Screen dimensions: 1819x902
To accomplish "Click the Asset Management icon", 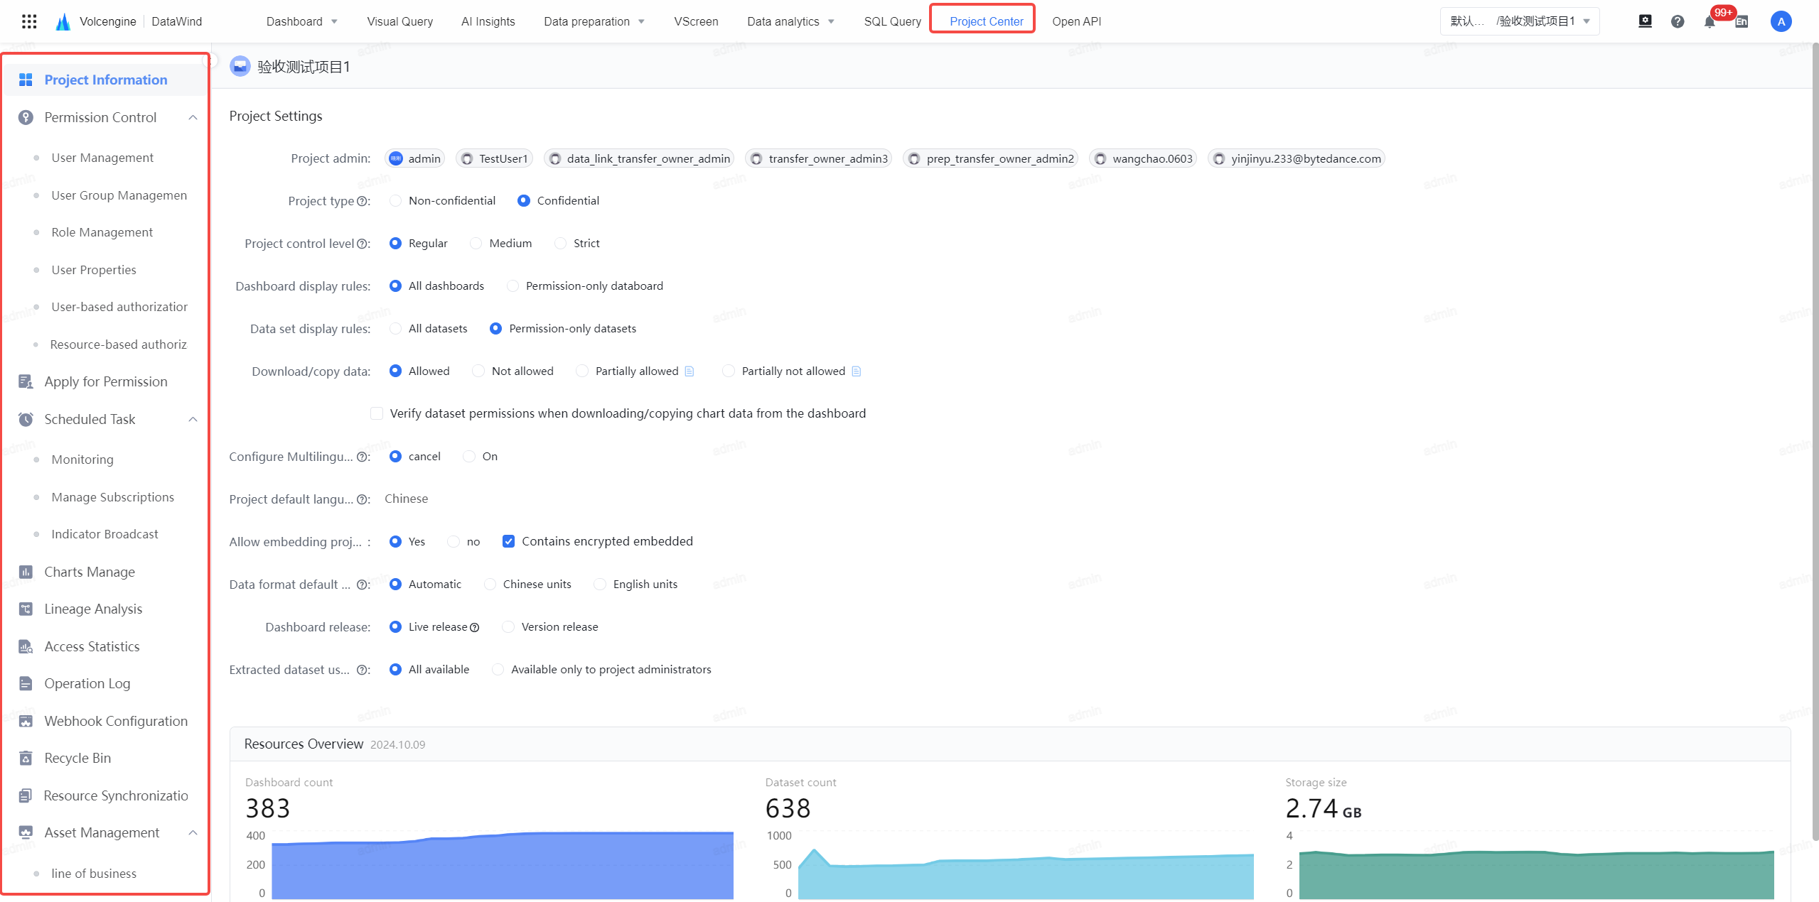I will coord(26,832).
